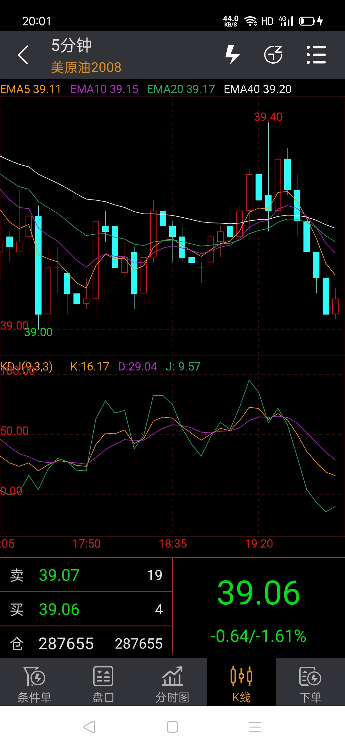This screenshot has height=748, width=345.
Task: Tap the buy price 39.06 row
Action: click(86, 609)
